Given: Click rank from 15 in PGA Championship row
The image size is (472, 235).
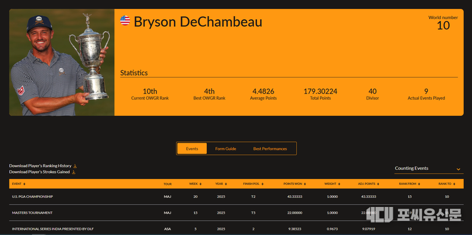Looking at the screenshot, I should [x=409, y=196].
